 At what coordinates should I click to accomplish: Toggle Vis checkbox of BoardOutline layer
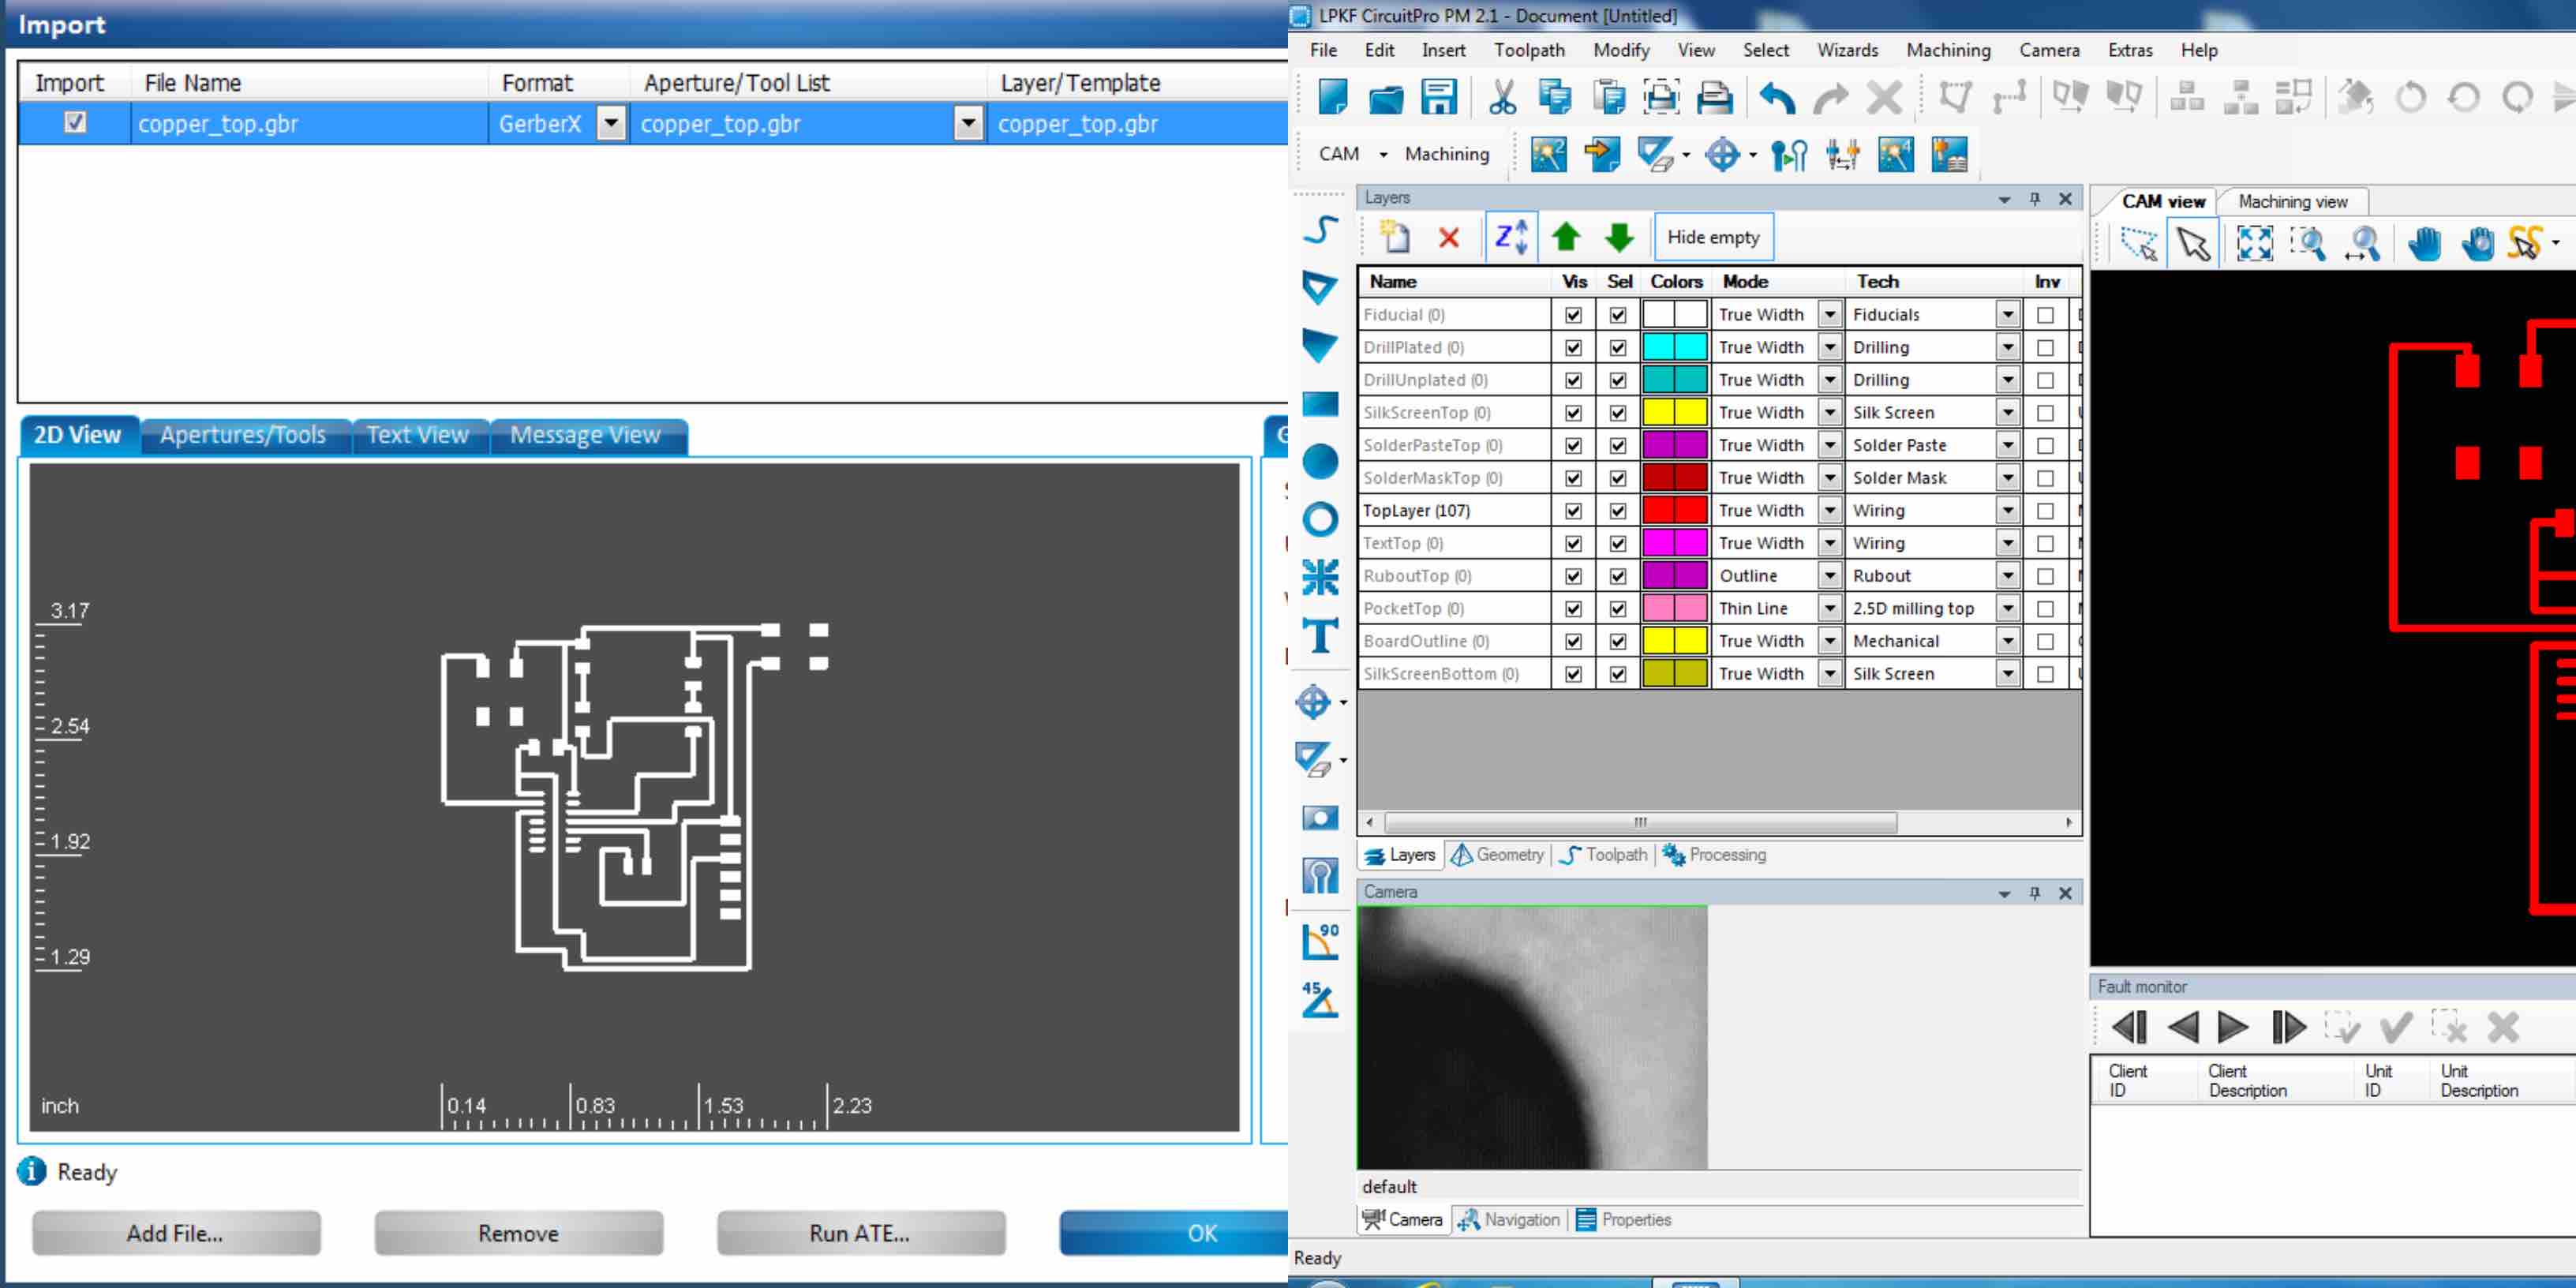click(x=1573, y=641)
